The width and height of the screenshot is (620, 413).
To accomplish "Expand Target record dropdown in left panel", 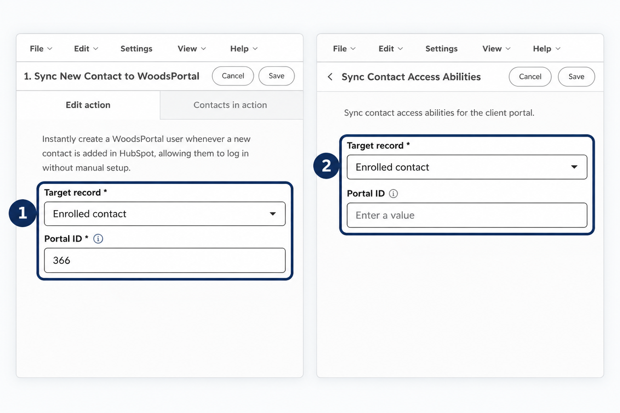I will click(x=165, y=214).
